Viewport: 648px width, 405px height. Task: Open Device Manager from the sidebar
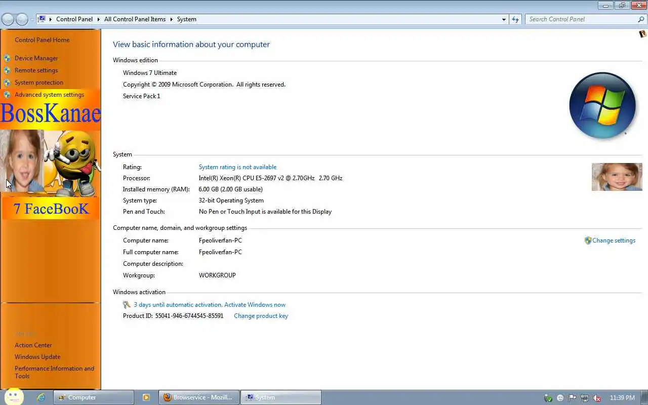[x=36, y=58]
